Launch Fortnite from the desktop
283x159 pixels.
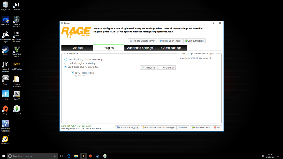[x=5, y=95]
